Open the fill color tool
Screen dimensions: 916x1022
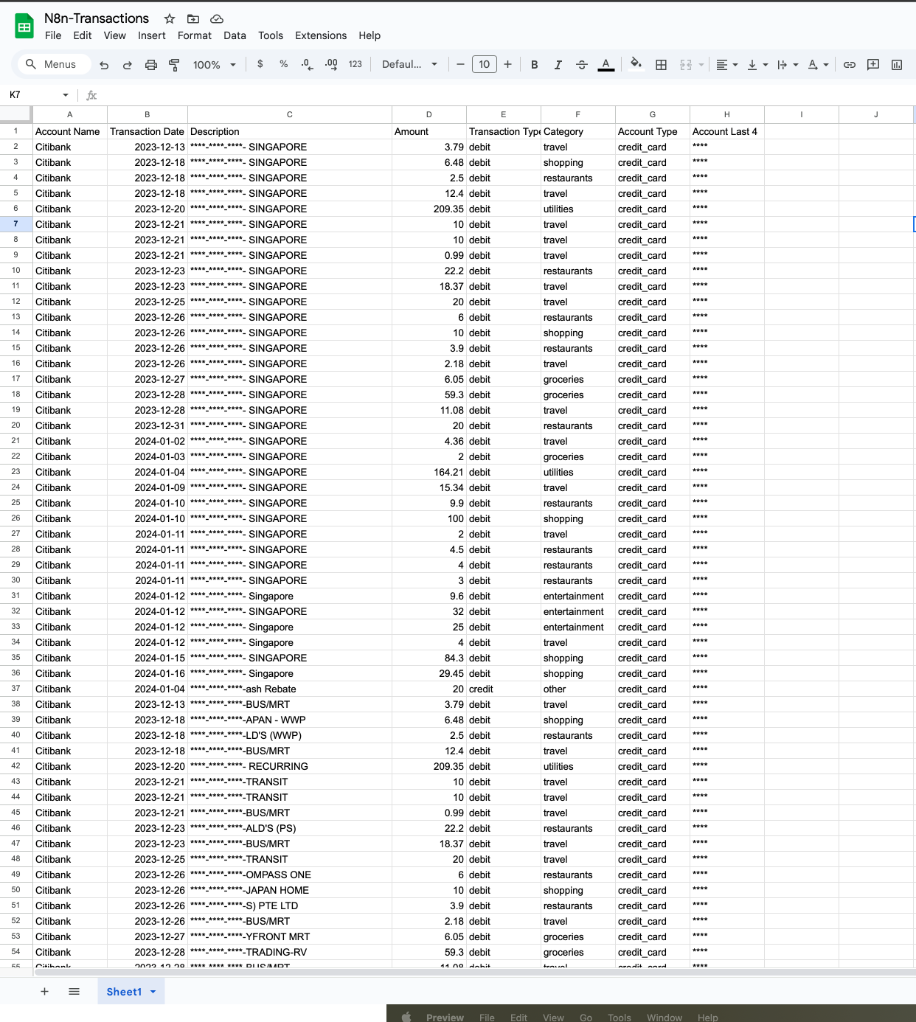(x=636, y=64)
